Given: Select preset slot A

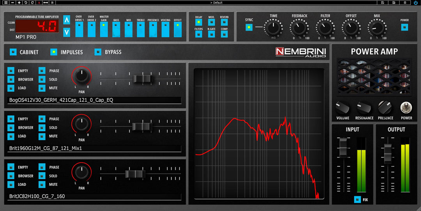Looking at the screenshot, I should (39, 2).
